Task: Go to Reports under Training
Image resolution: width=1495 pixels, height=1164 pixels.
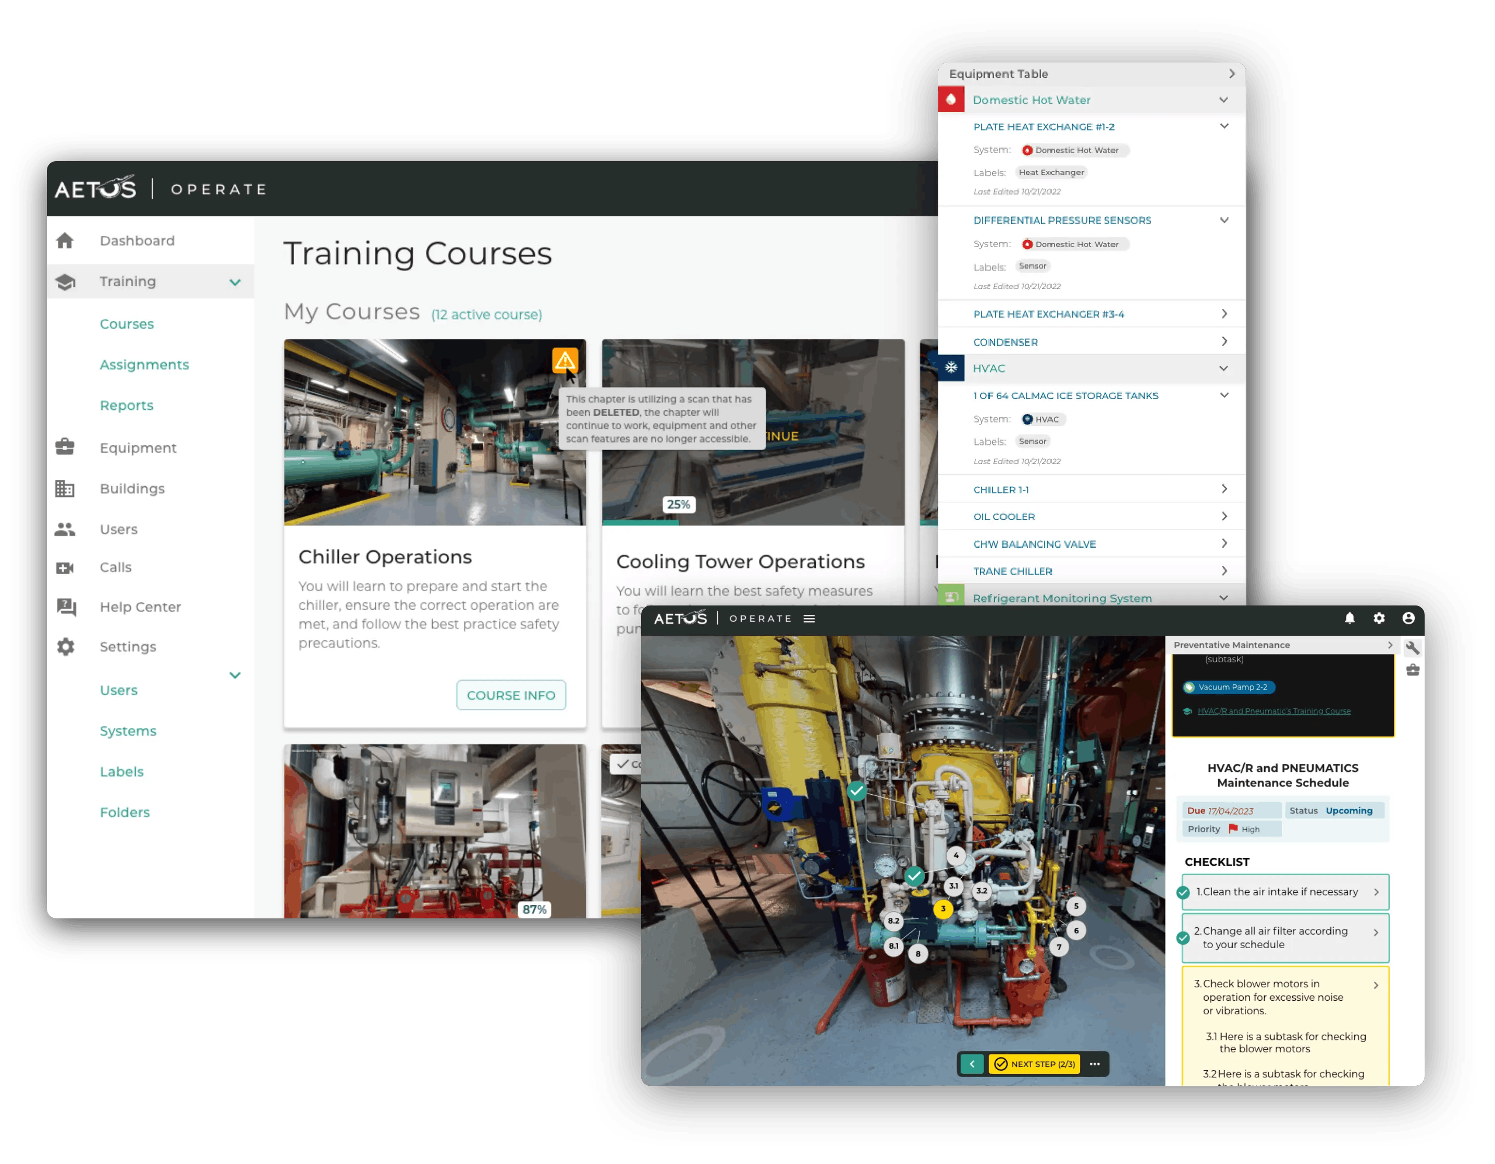Action: pyautogui.click(x=127, y=405)
